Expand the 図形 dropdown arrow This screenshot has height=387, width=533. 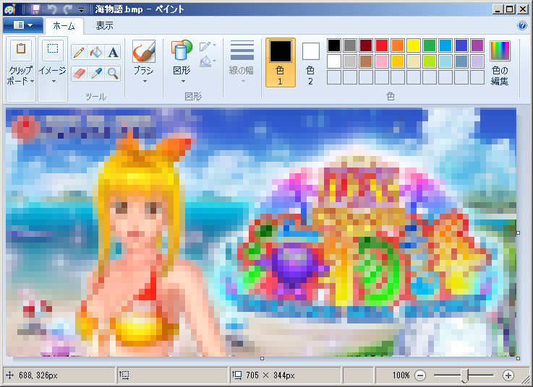click(183, 82)
